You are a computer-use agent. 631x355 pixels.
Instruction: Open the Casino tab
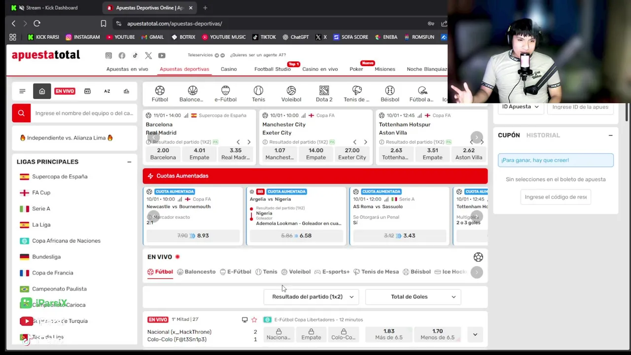point(229,69)
